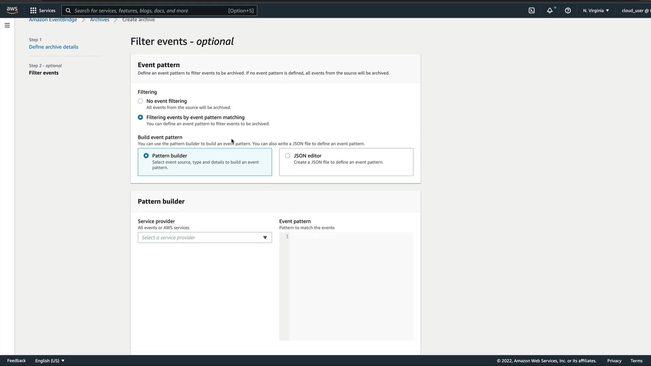651x366 pixels.
Task: Open the cloud_user account menu
Action: tap(635, 11)
